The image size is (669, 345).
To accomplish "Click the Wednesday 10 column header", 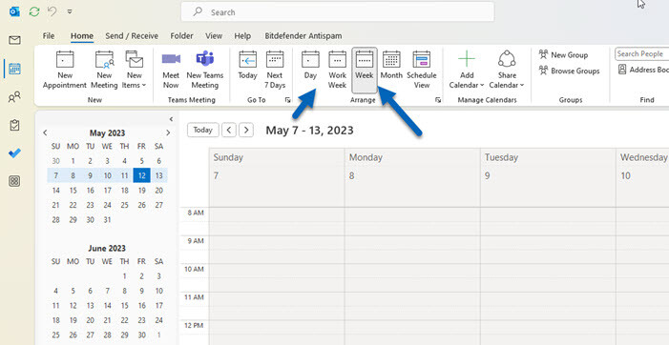I will click(642, 177).
